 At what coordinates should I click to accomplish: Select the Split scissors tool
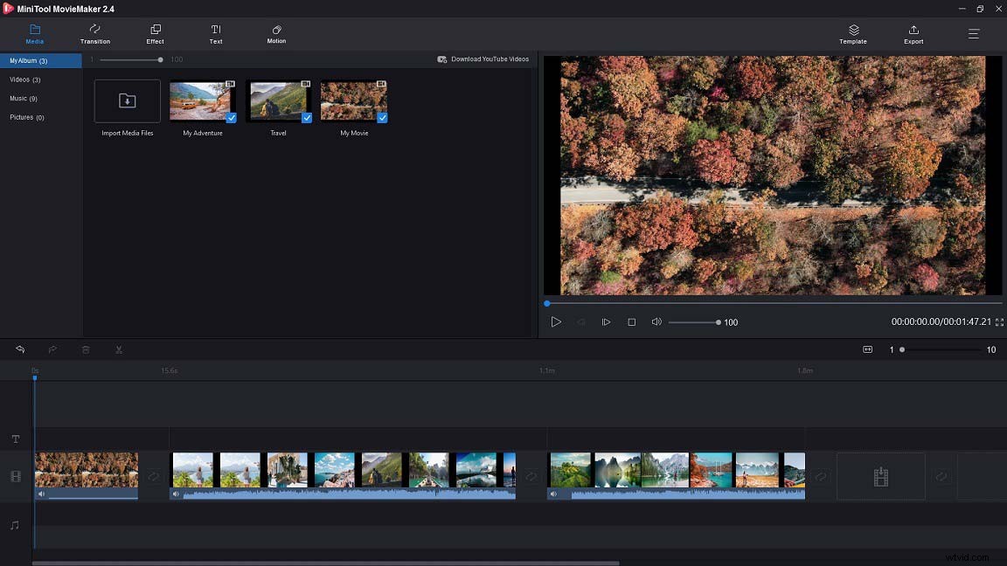point(119,349)
